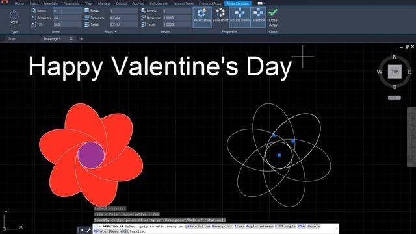Image resolution: width=416 pixels, height=234 pixels.
Task: Click the Items angle Between field
Action: (68, 18)
